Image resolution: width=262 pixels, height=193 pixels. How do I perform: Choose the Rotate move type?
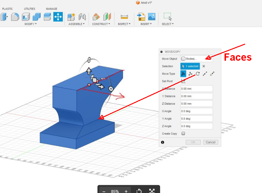[x=198, y=74]
